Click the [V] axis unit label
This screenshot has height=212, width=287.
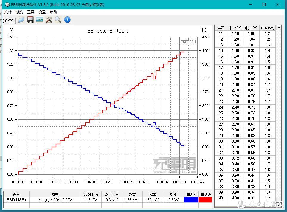[x=12, y=30]
